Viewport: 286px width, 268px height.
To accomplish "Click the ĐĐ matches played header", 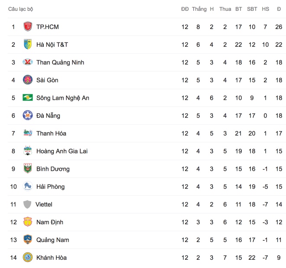I will (x=185, y=9).
